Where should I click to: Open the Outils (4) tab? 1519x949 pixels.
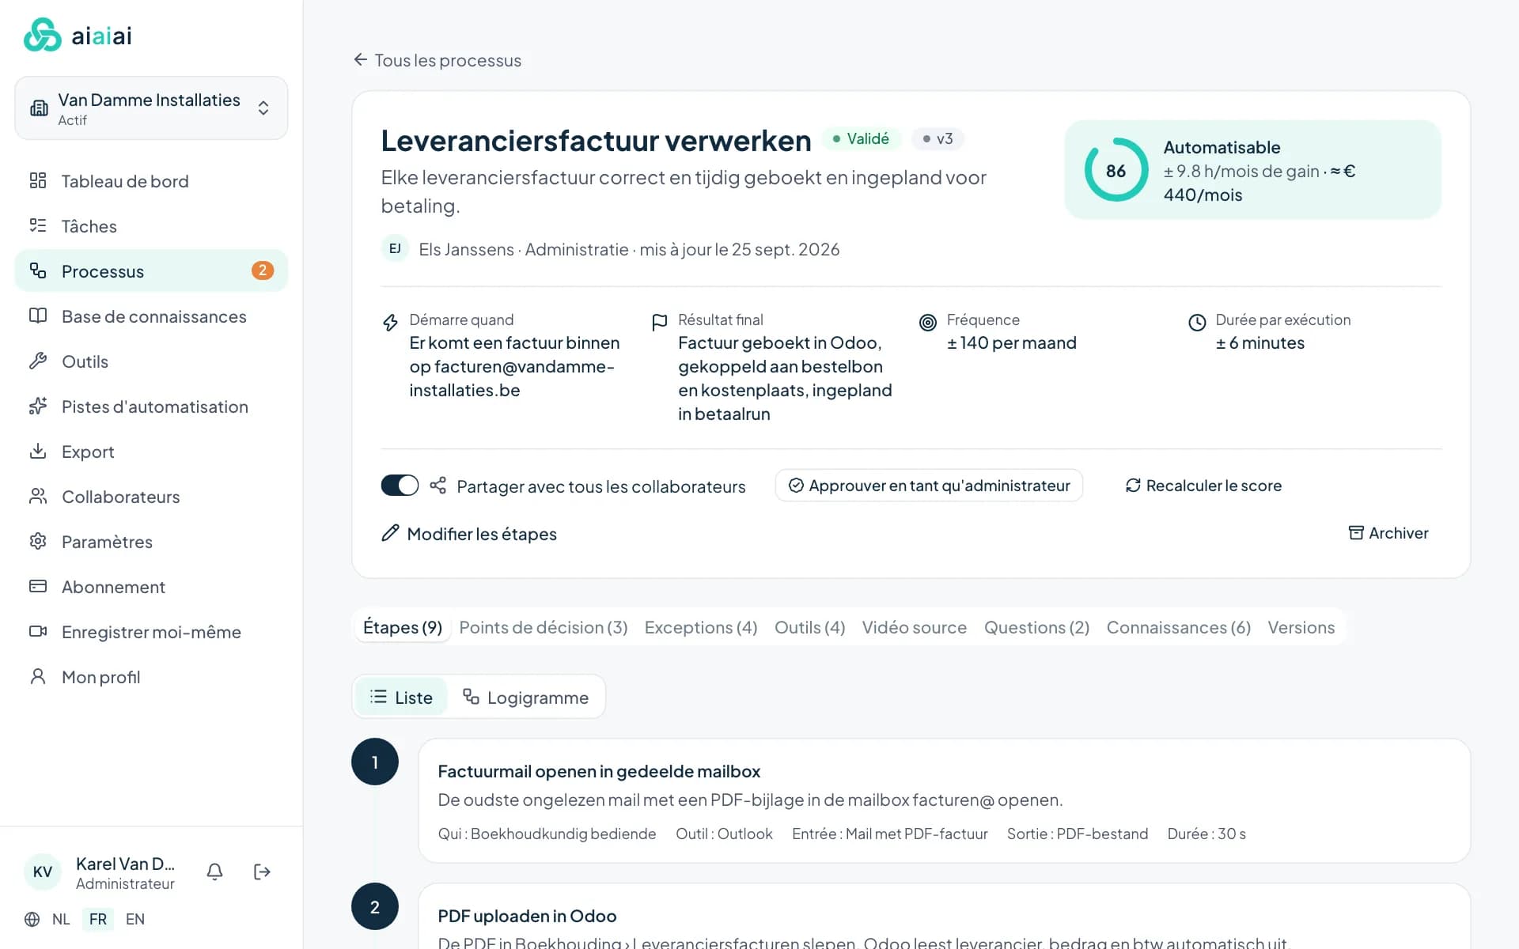(x=809, y=627)
